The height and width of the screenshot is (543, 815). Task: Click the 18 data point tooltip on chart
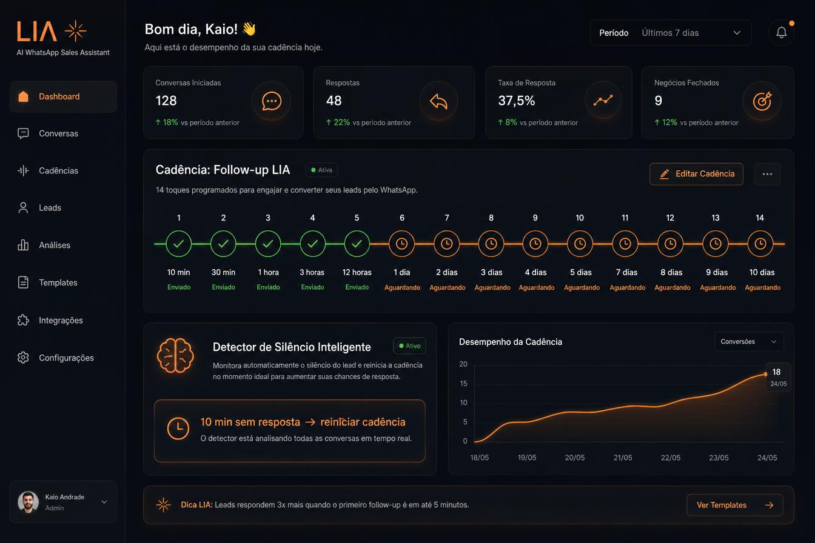778,377
